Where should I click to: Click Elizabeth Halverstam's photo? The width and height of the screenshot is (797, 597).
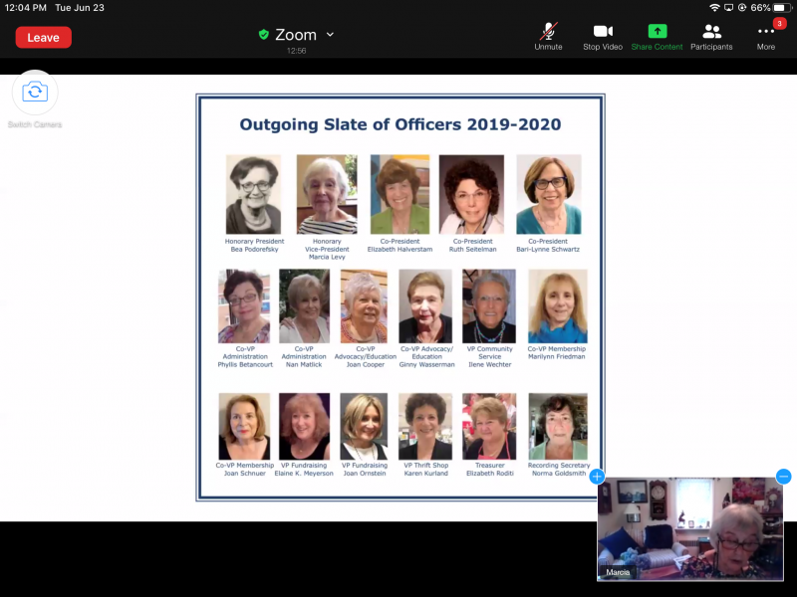tap(400, 194)
